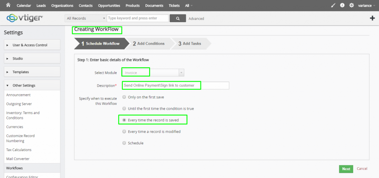Open the Advanced search link
The image size is (379, 178).
click(x=196, y=18)
